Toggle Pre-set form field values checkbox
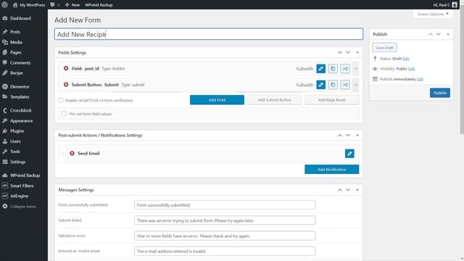The height and width of the screenshot is (261, 464). click(x=65, y=114)
